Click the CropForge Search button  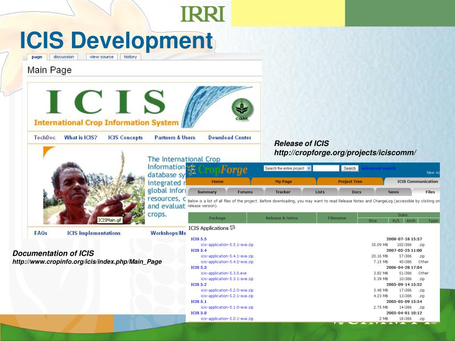[350, 168]
